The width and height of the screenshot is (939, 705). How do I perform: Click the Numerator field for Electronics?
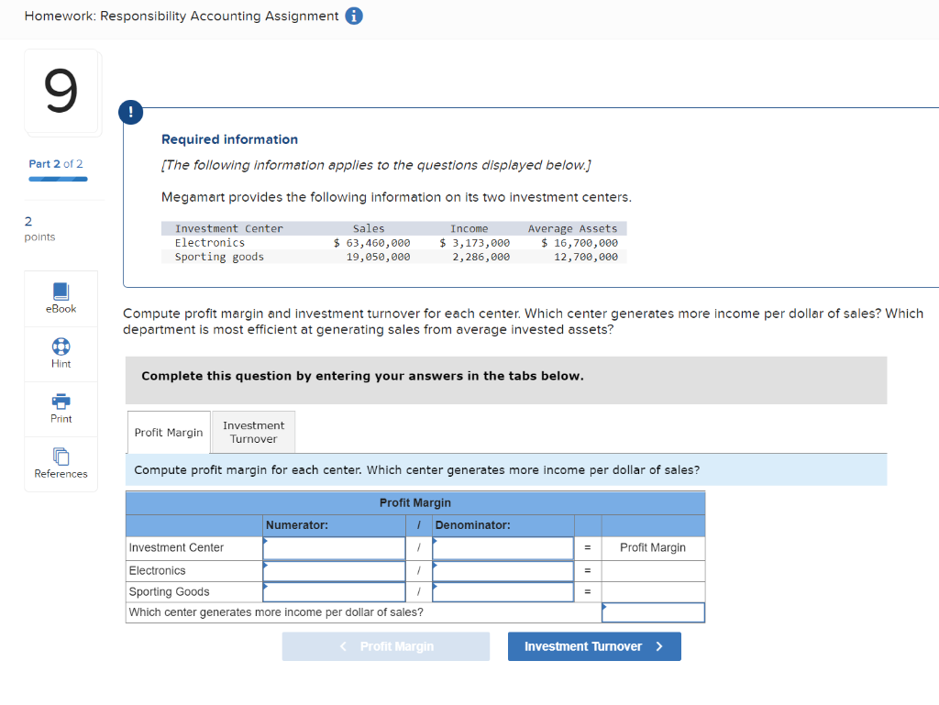[333, 569]
